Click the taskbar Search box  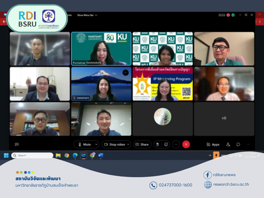(x=32, y=155)
